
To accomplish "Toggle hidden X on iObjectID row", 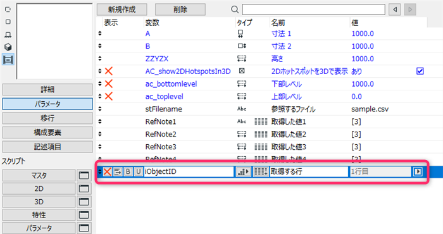I will click(x=108, y=171).
